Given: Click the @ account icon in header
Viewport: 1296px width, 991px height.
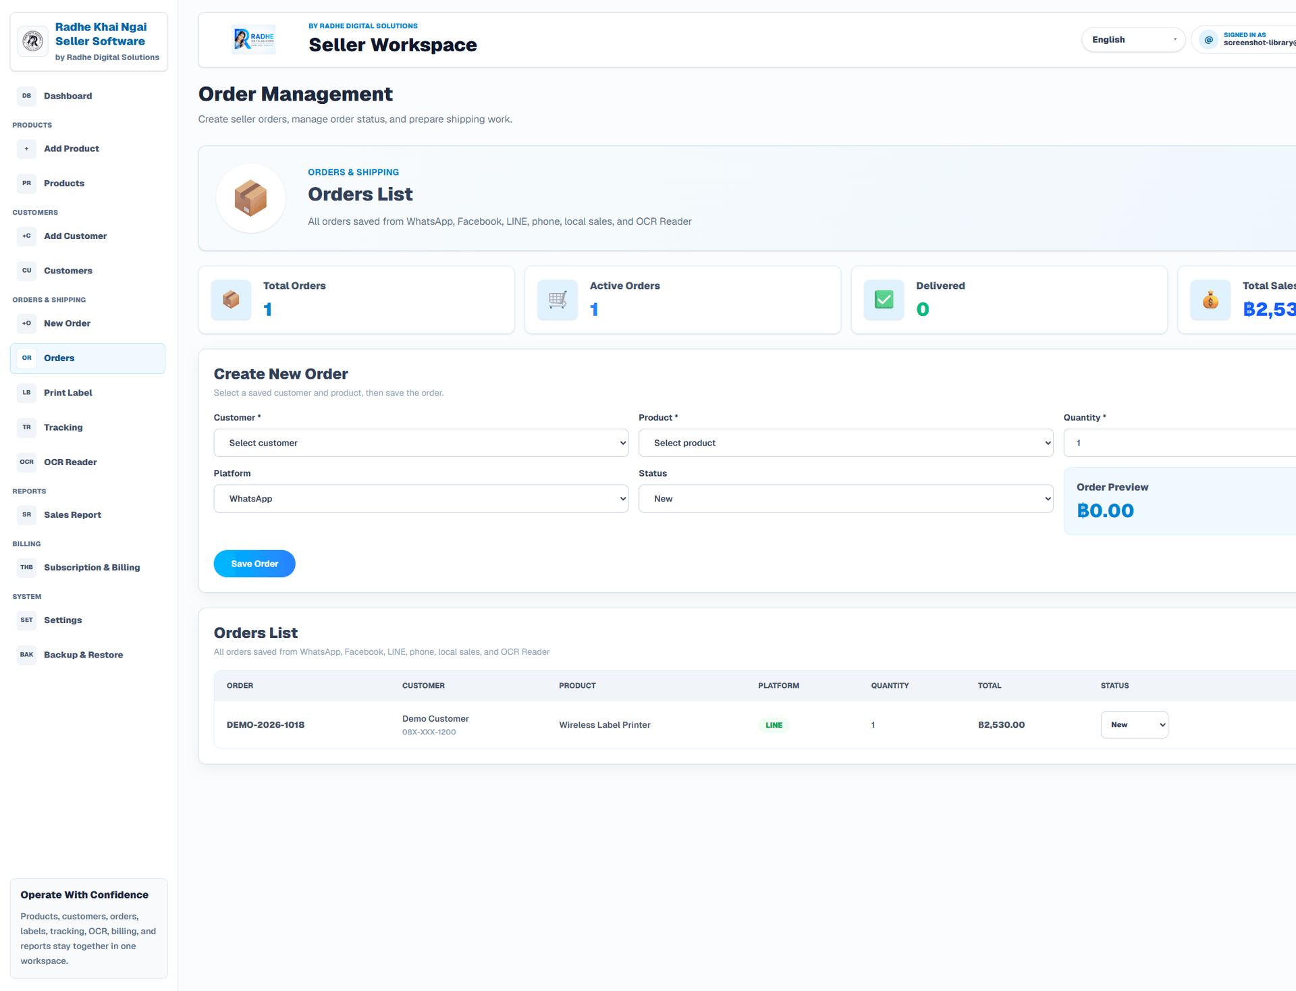Looking at the screenshot, I should tap(1209, 40).
